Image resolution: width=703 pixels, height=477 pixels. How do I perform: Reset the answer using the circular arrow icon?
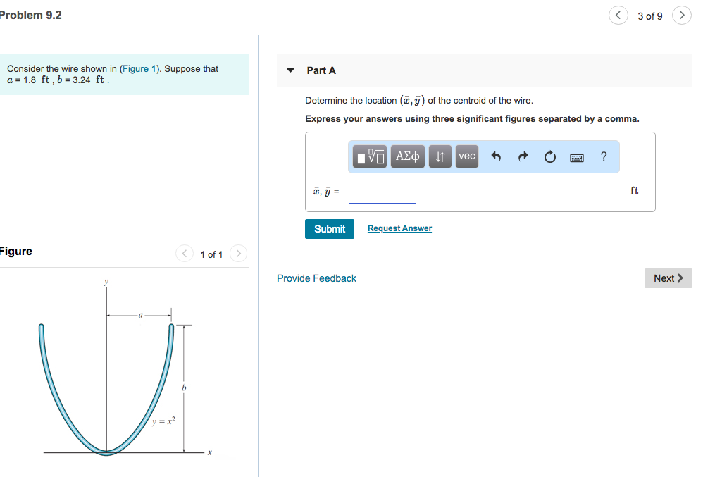[x=549, y=156]
